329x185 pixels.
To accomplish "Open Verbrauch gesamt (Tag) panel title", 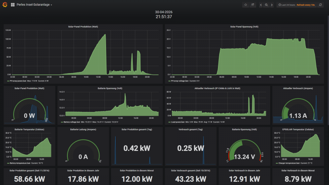I will tap(190, 129).
